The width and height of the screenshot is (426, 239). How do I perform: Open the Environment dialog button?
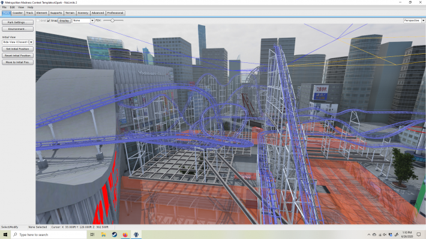click(17, 29)
